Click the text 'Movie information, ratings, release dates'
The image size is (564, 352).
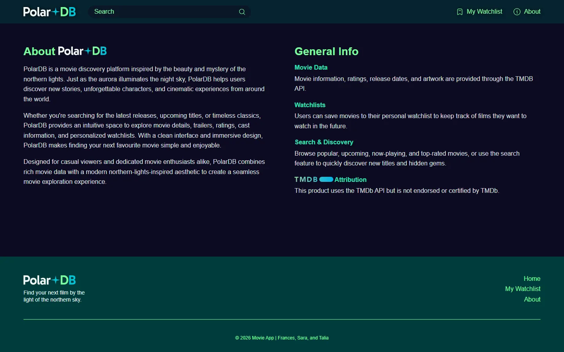coord(414,84)
